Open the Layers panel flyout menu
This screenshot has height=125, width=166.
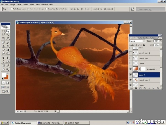click(x=161, y=38)
